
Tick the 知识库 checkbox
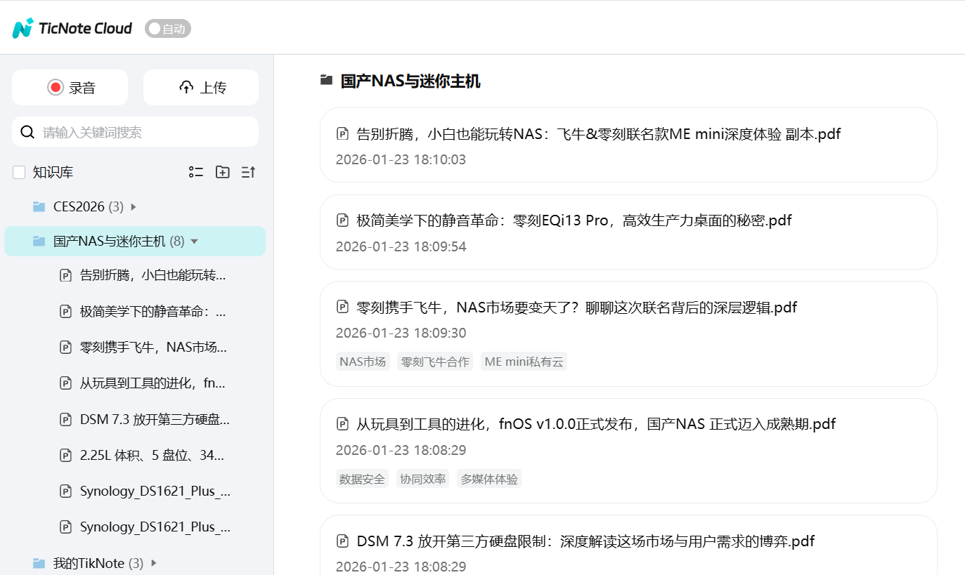tap(19, 173)
